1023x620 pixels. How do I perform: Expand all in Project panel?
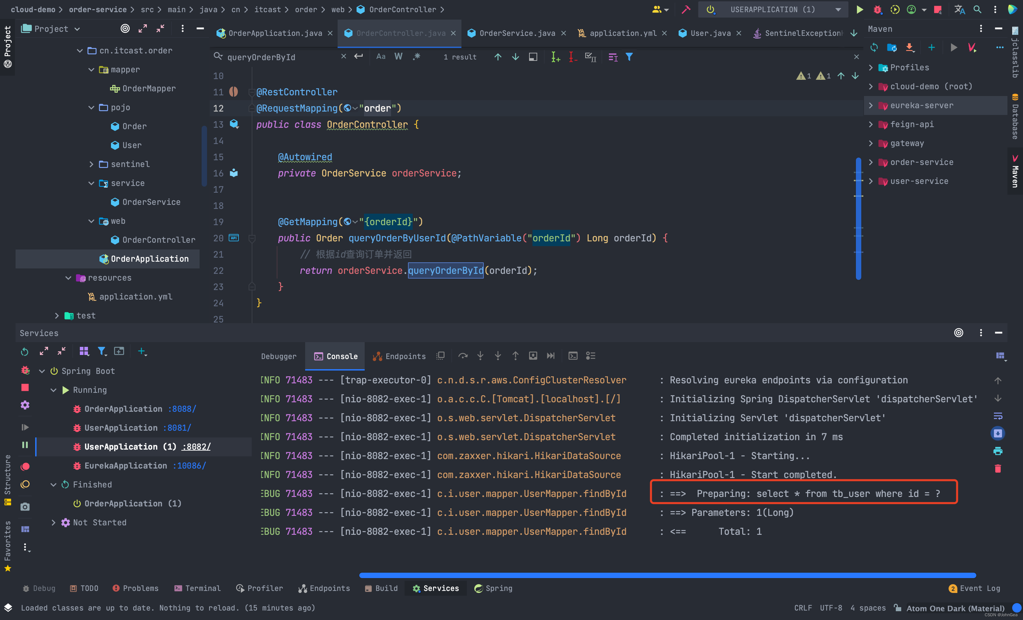(143, 28)
